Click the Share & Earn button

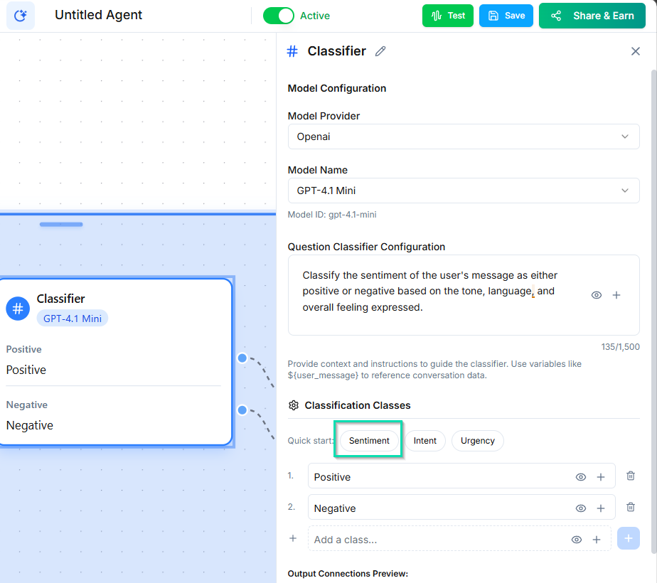tap(592, 15)
